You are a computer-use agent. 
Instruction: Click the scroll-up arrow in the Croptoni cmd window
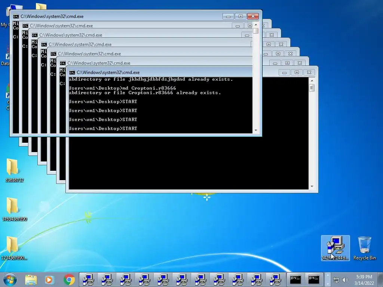pos(312,81)
